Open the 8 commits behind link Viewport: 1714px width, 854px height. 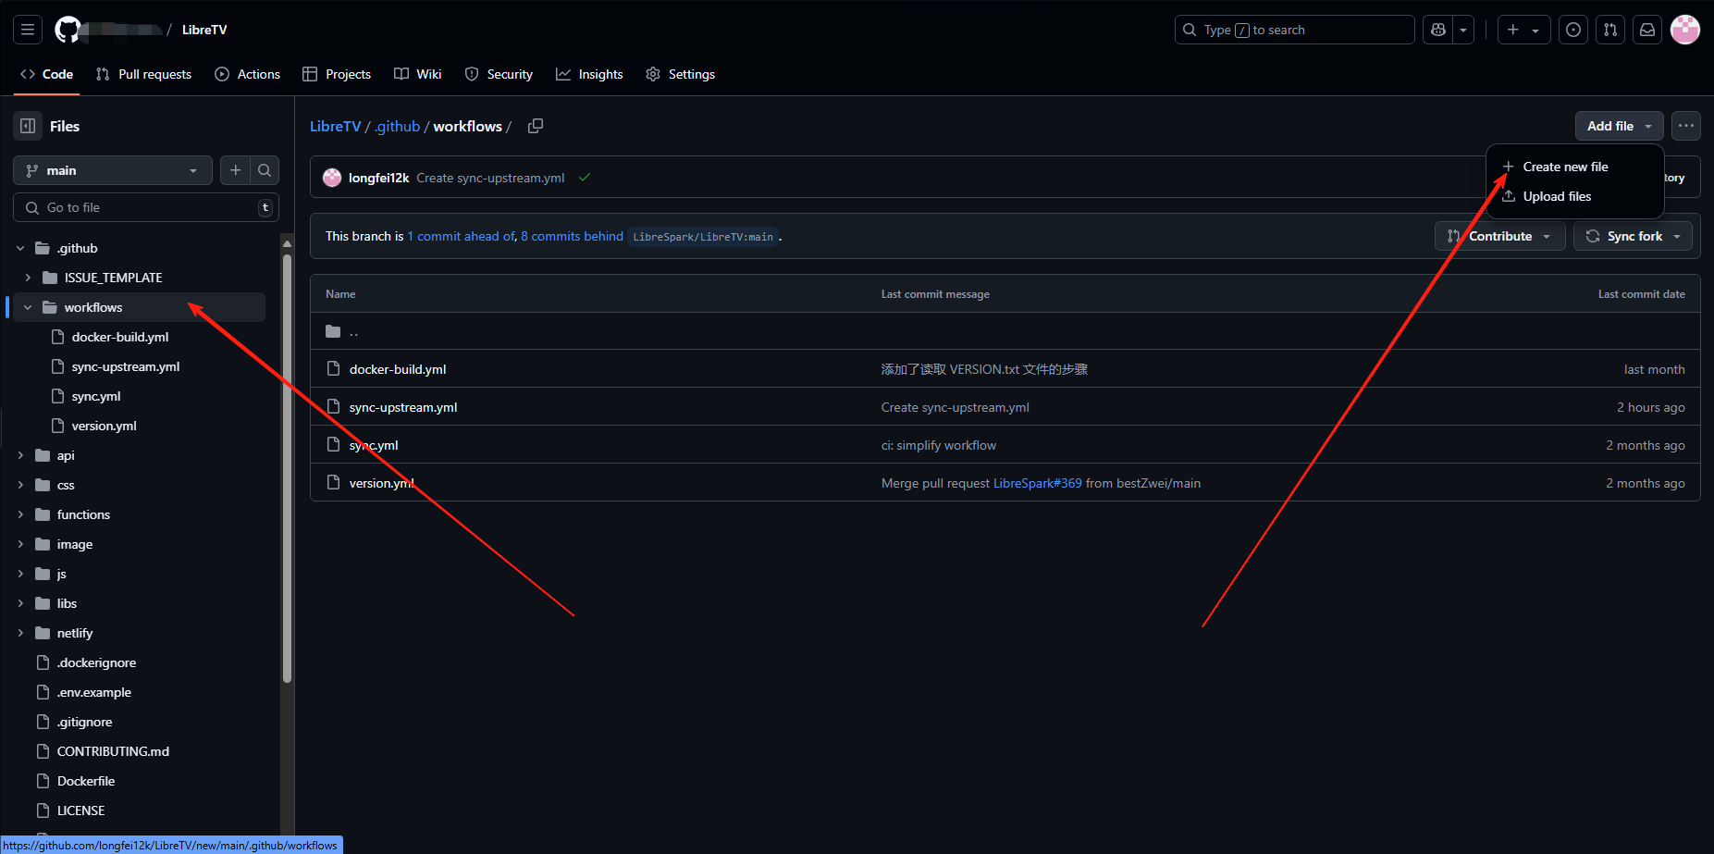[x=572, y=236]
